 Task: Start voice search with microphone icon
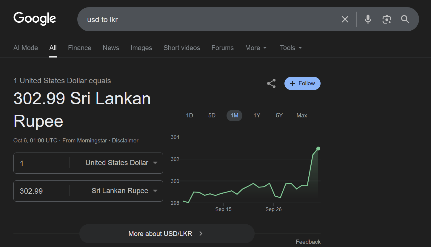pyautogui.click(x=368, y=19)
